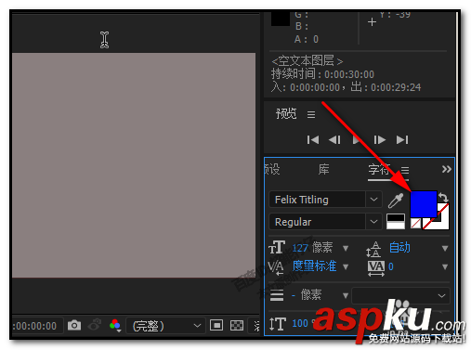
Task: Jump to last frame in Preview
Action: [x=402, y=140]
